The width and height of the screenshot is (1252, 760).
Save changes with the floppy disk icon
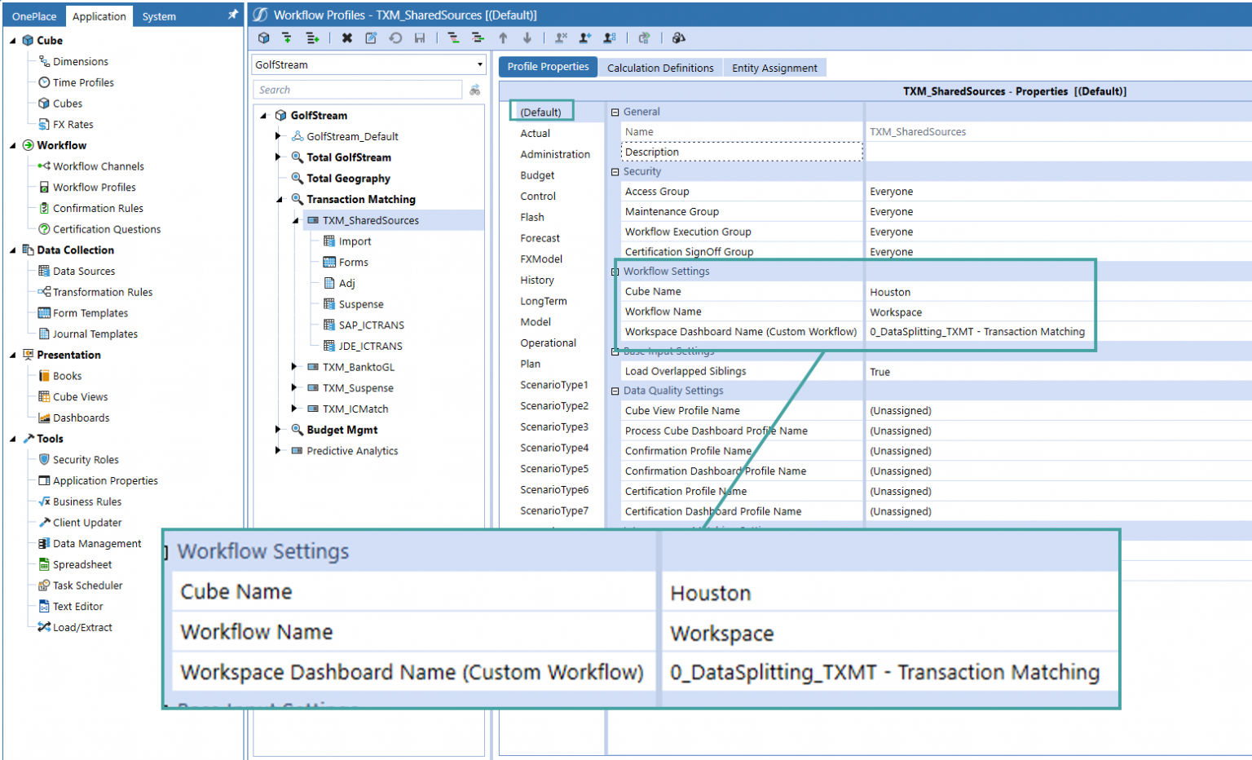click(x=420, y=38)
